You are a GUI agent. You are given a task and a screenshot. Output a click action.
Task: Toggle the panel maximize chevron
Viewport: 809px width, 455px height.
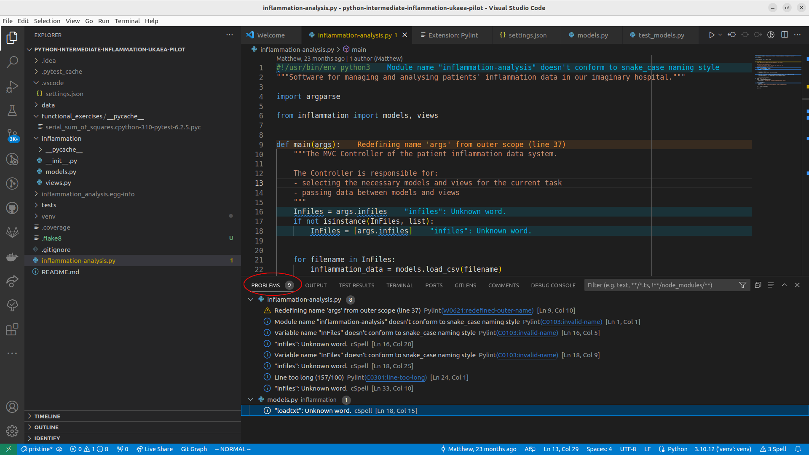coord(784,285)
